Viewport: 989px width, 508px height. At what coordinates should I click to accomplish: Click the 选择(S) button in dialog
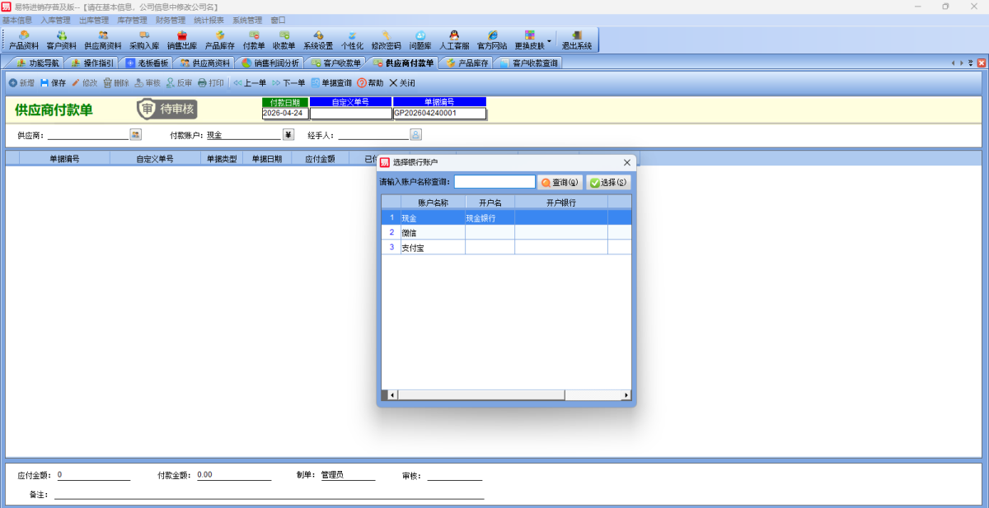[x=608, y=182]
